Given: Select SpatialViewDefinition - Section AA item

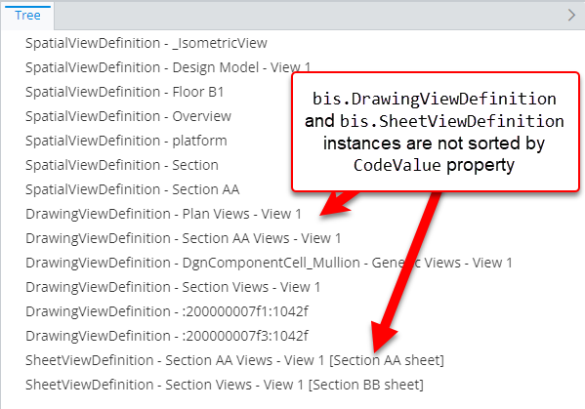Looking at the screenshot, I should [133, 189].
